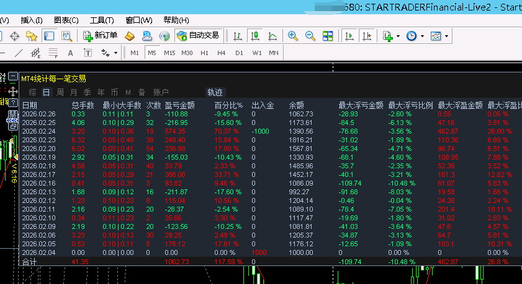Toggle the Terminal panel icon
The image size is (522, 284).
tap(49, 36)
